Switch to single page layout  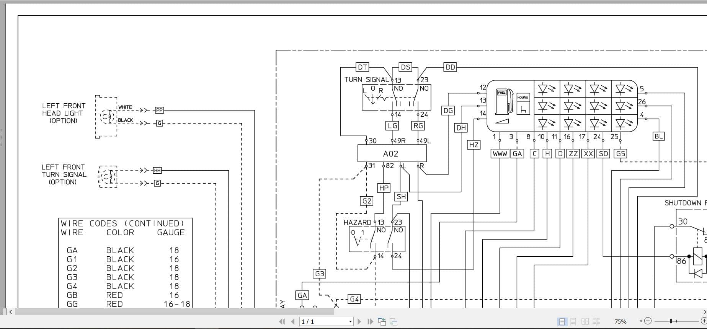pos(562,322)
